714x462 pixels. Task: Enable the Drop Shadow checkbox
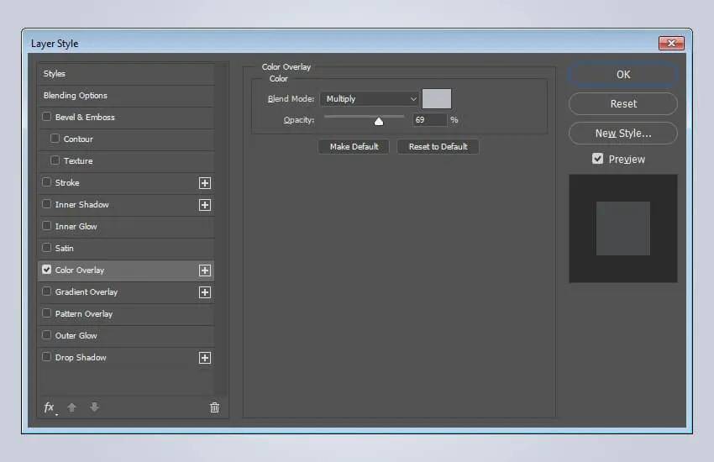(46, 357)
